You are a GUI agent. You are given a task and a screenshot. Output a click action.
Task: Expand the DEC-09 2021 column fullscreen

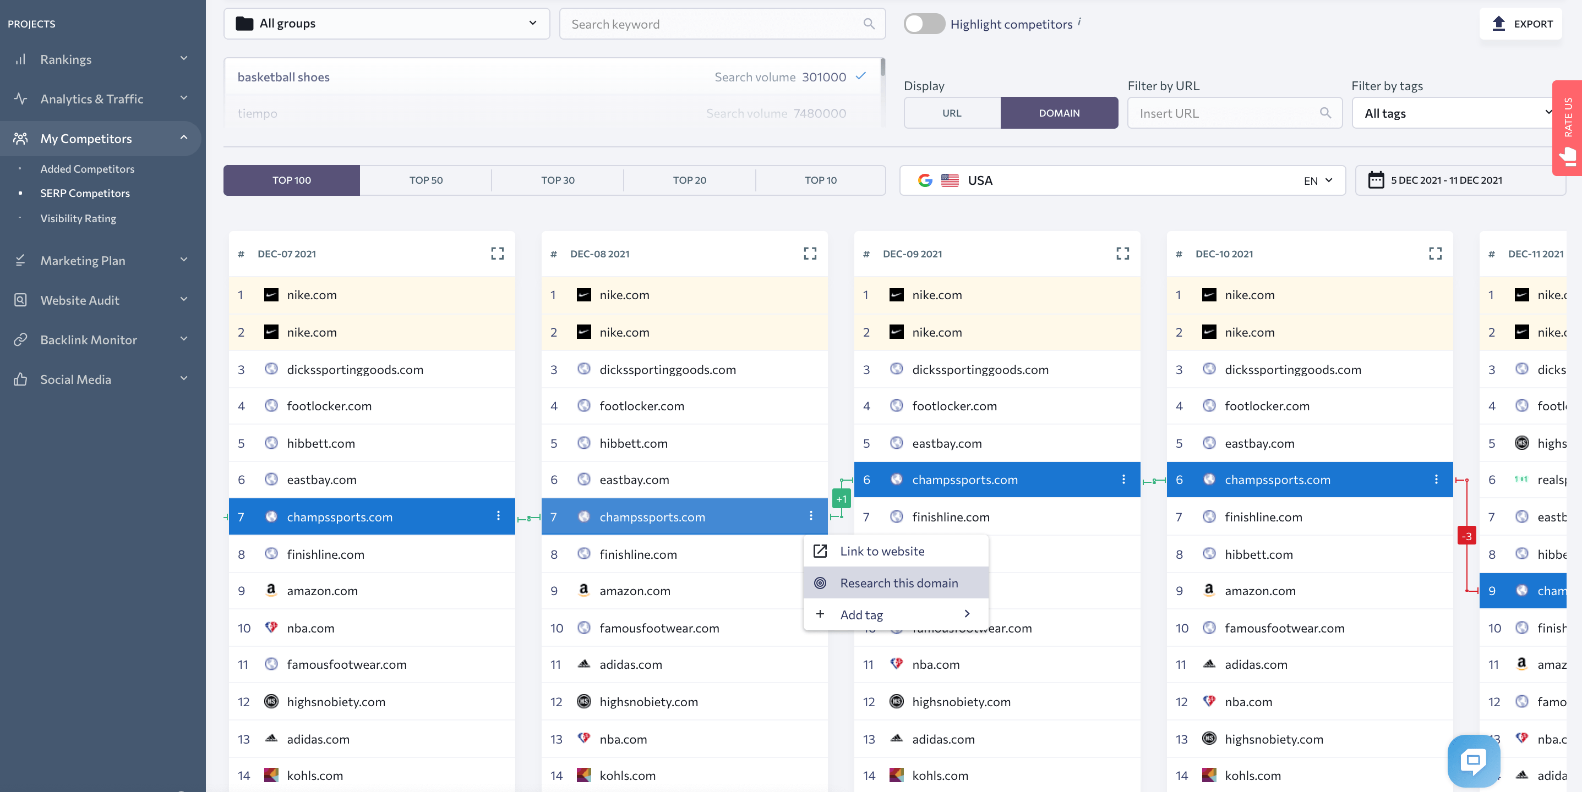coord(1122,254)
